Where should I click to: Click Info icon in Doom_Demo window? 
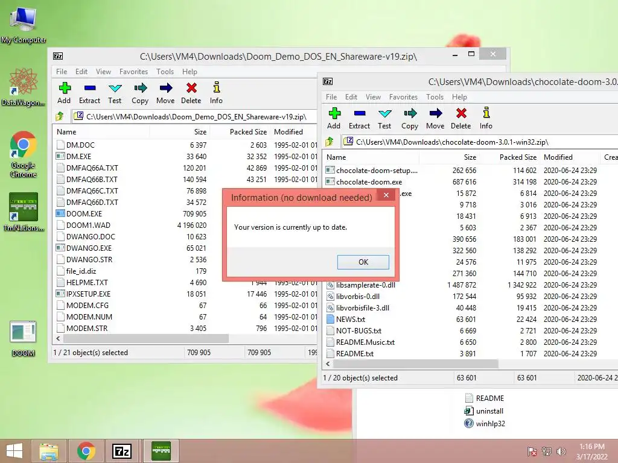pyautogui.click(x=216, y=88)
